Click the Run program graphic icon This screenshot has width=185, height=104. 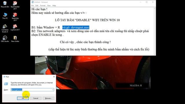[x=6, y=84]
